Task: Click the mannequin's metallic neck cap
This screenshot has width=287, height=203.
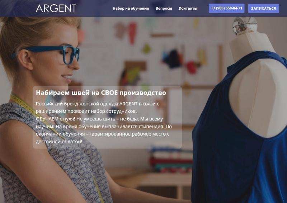Action: click(245, 25)
